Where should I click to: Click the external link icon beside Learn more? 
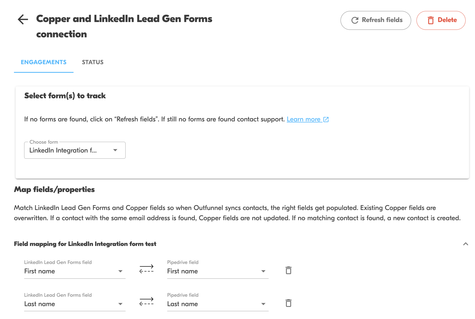[x=326, y=119]
